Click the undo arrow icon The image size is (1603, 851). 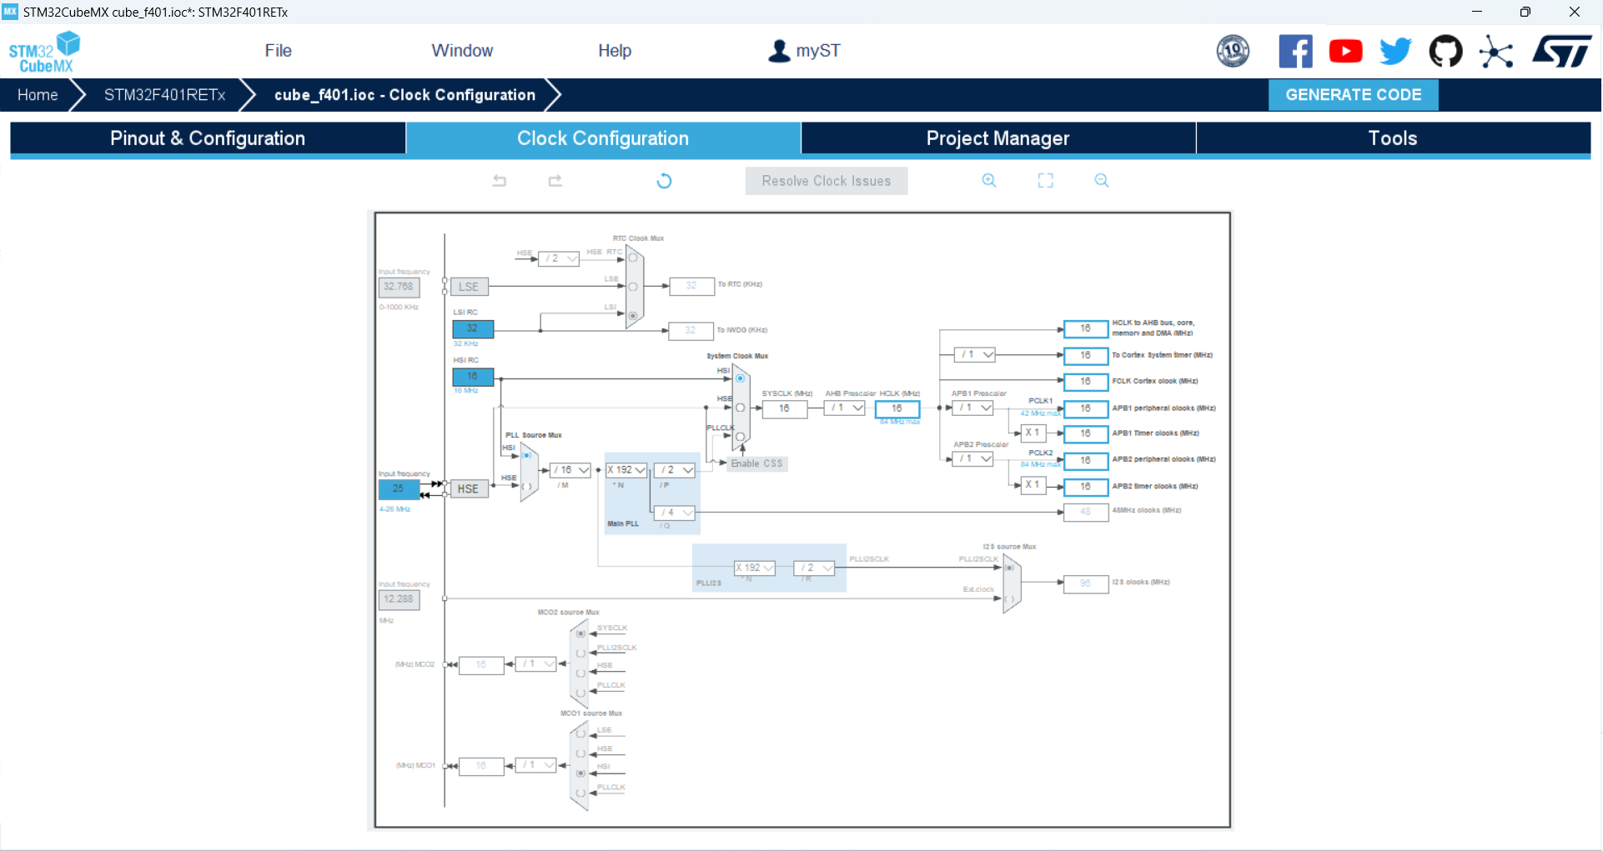click(500, 180)
